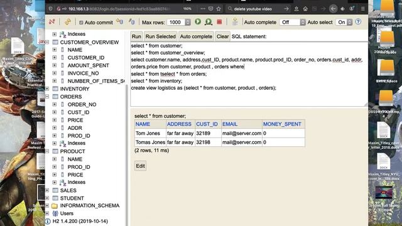Click the Refresh schema icon
Image resolution: width=402 pixels, height=226 pixels.
pyautogui.click(x=68, y=22)
